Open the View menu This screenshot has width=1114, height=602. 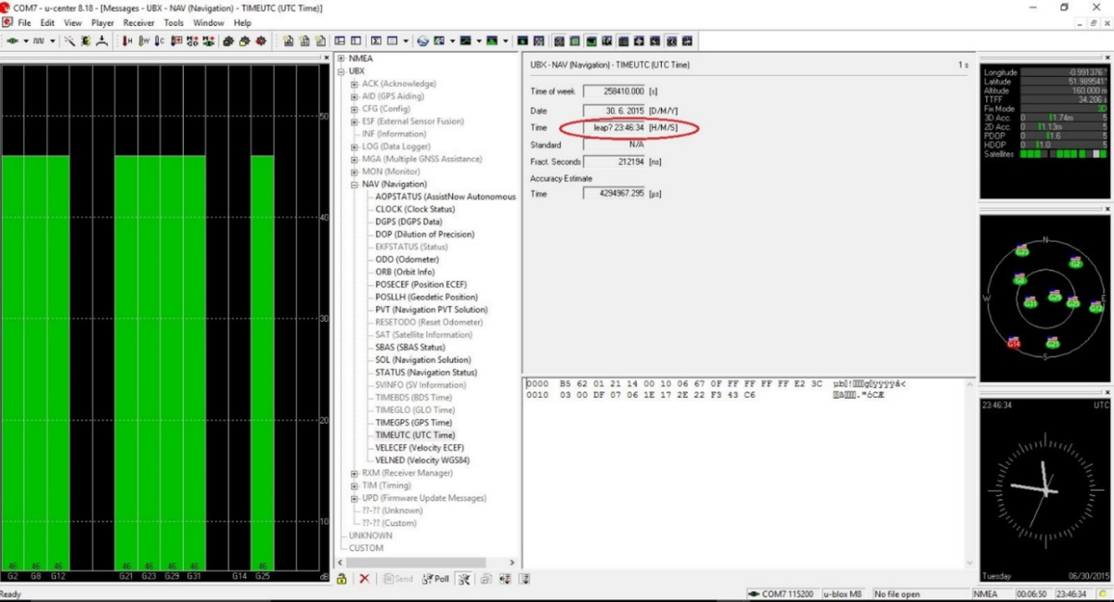click(72, 22)
